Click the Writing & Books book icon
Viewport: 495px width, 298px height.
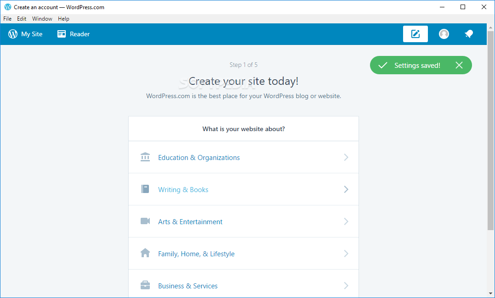[145, 189]
